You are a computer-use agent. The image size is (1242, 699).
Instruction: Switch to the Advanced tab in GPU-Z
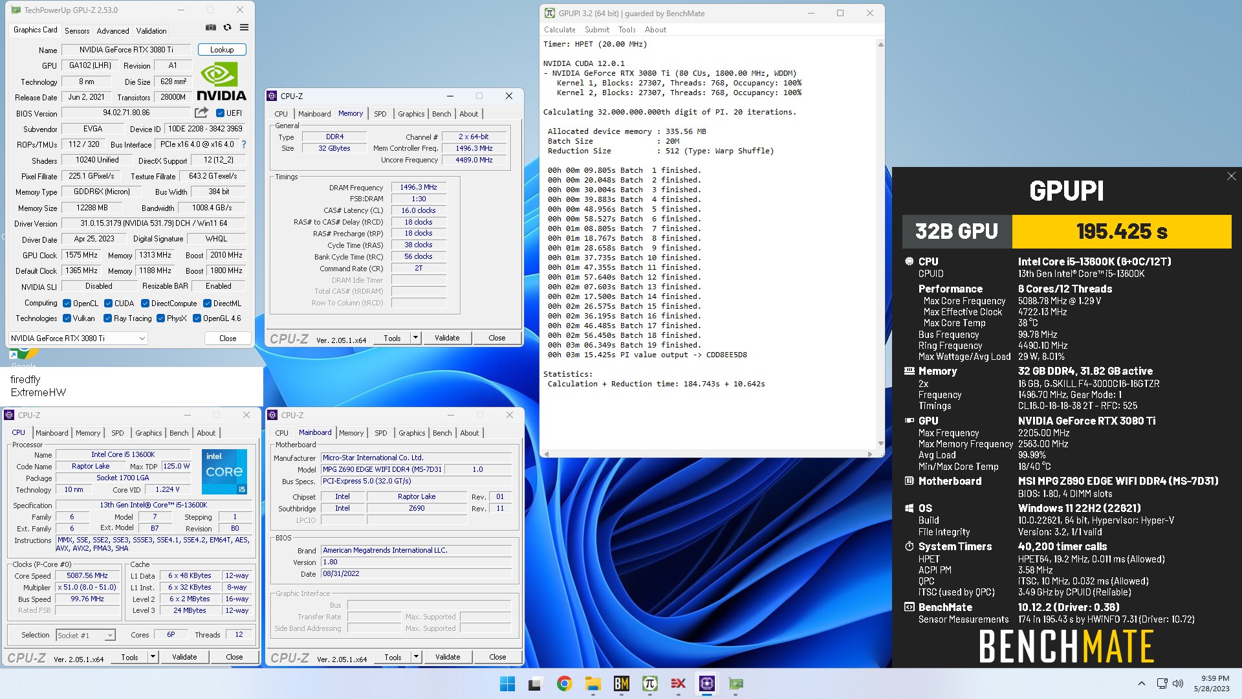[113, 30]
